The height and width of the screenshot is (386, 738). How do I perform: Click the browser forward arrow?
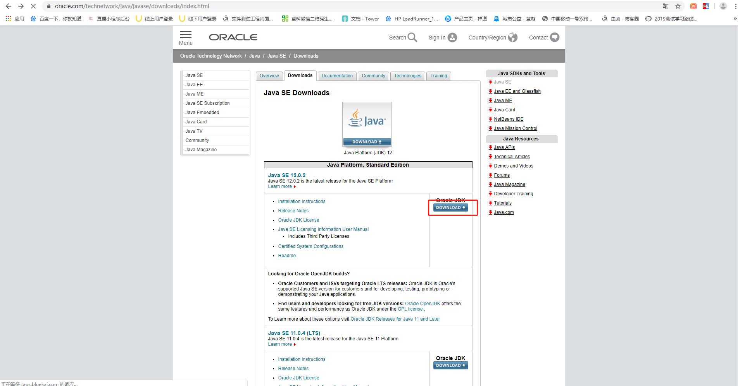(x=21, y=6)
